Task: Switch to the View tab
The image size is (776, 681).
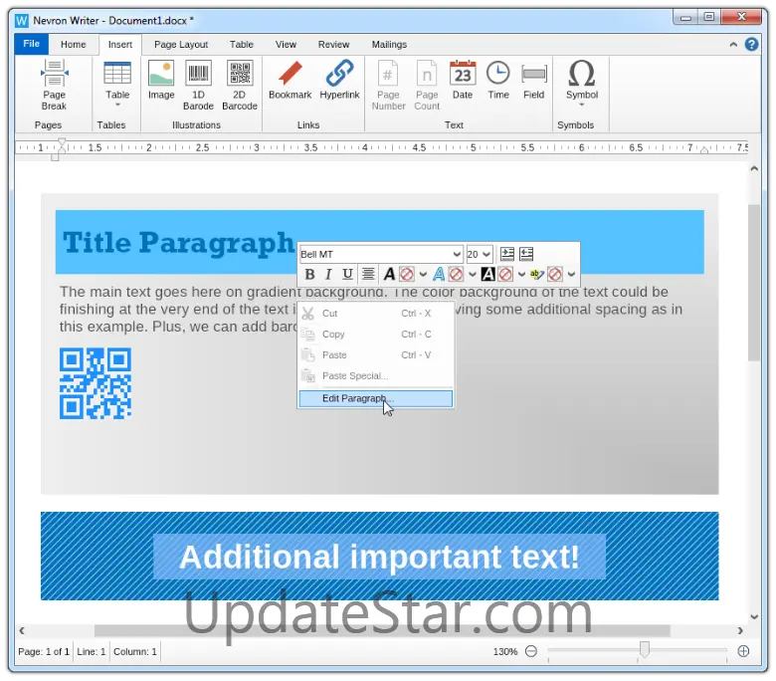Action: coord(286,45)
